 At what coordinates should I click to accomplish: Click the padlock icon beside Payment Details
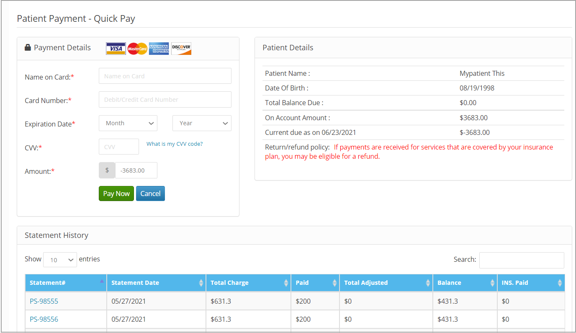coord(28,48)
